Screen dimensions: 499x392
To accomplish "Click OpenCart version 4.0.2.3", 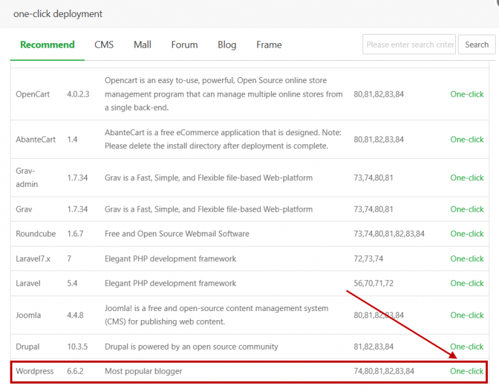I will click(78, 94).
